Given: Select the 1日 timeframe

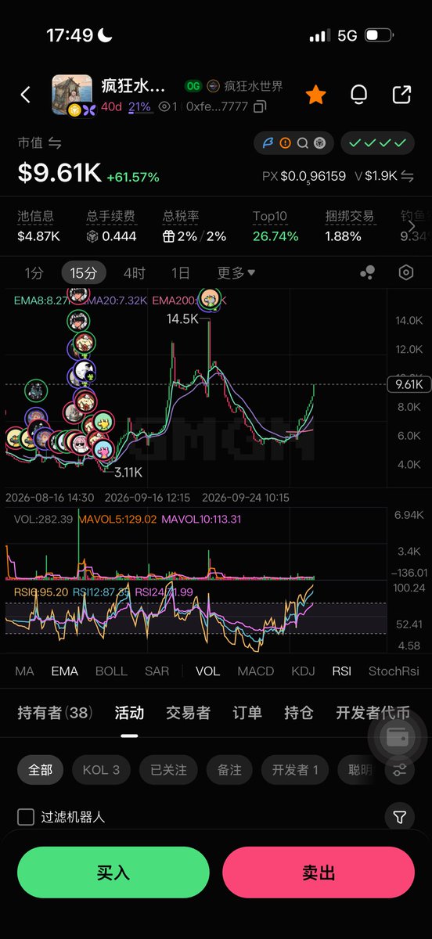Looking at the screenshot, I should (x=181, y=273).
